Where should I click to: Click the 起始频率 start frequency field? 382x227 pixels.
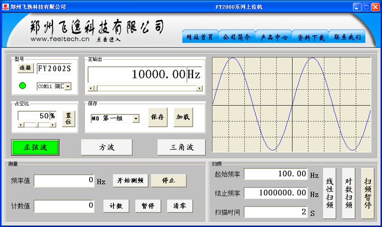(x=276, y=174)
